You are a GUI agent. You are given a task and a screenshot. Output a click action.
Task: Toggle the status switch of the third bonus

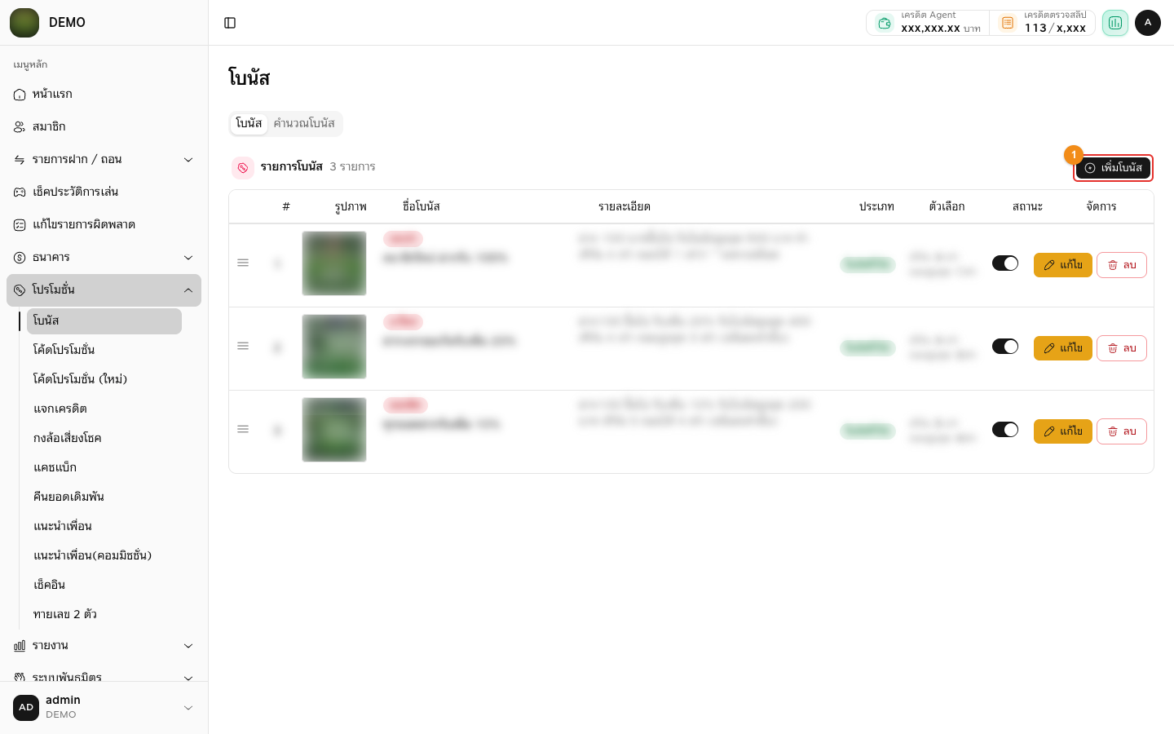[x=1005, y=430]
